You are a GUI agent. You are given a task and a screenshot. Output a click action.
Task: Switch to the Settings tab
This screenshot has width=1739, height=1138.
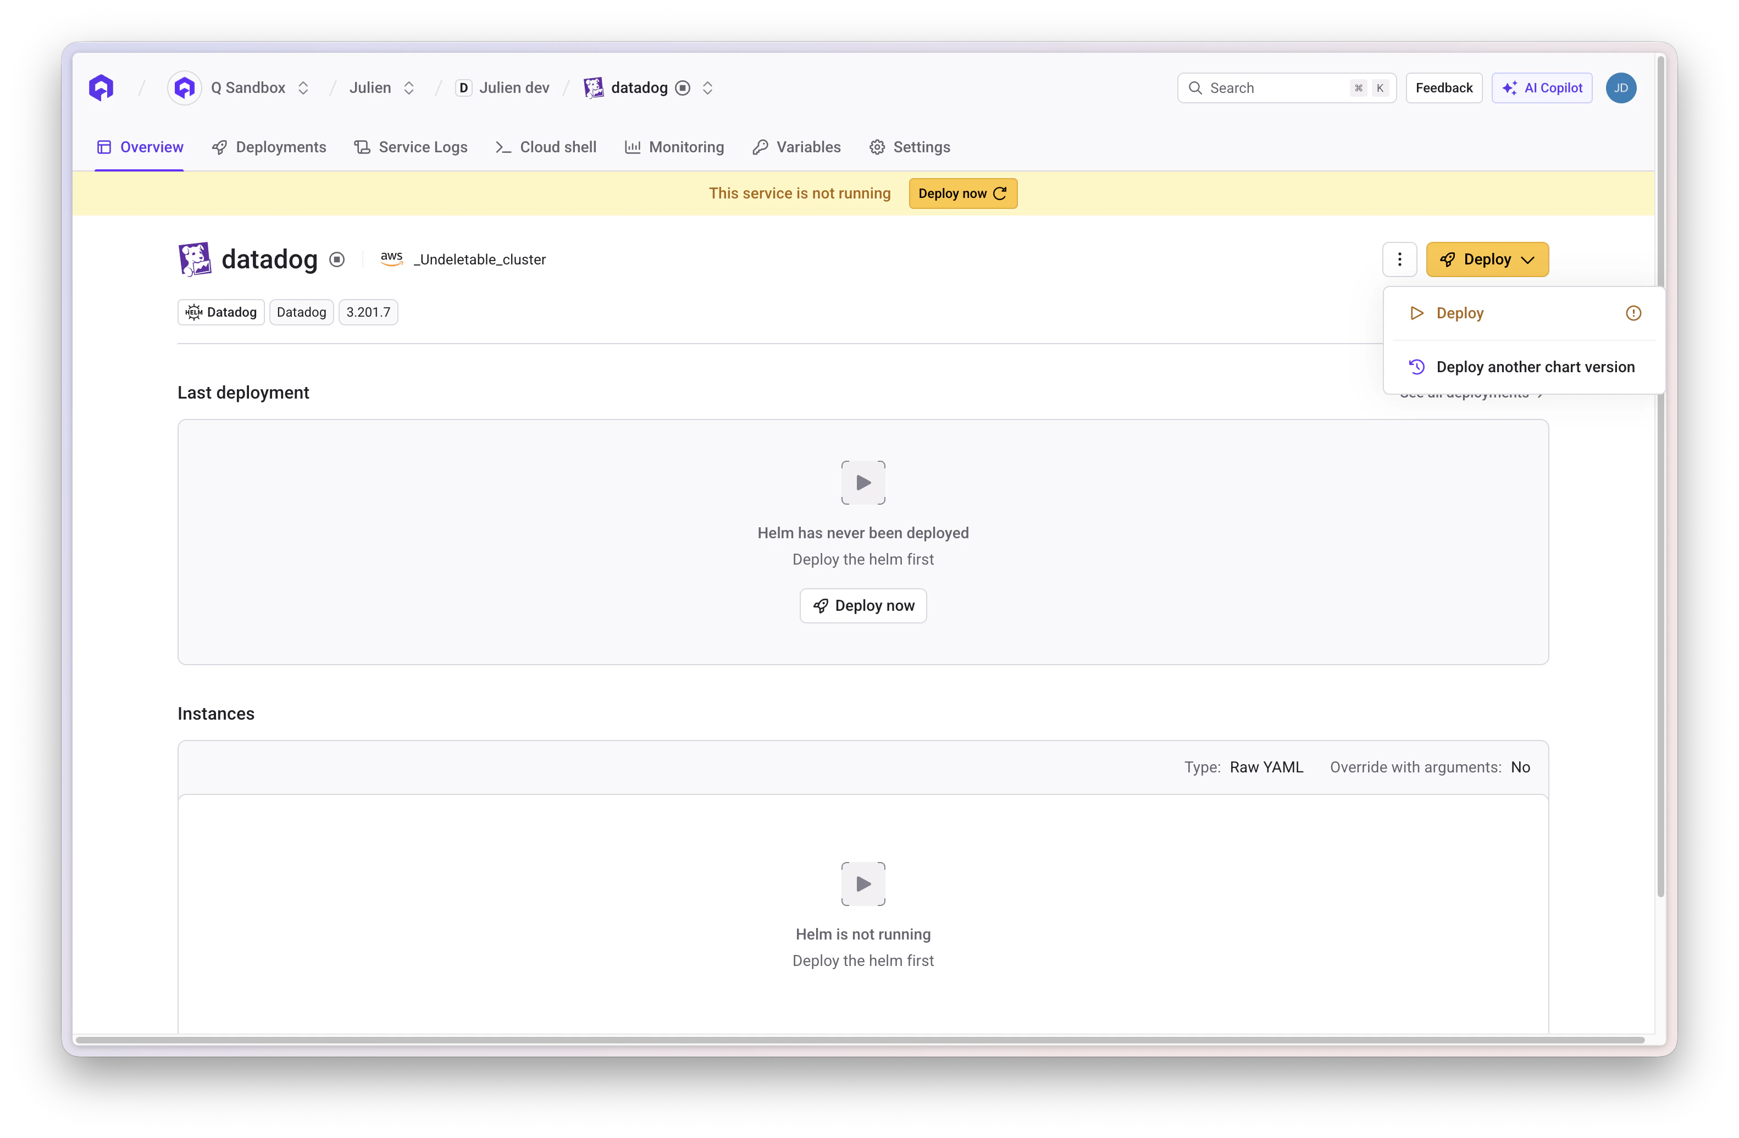[910, 147]
